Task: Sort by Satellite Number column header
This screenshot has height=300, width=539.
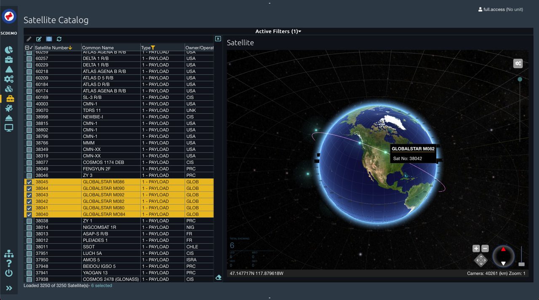Action: [51, 48]
